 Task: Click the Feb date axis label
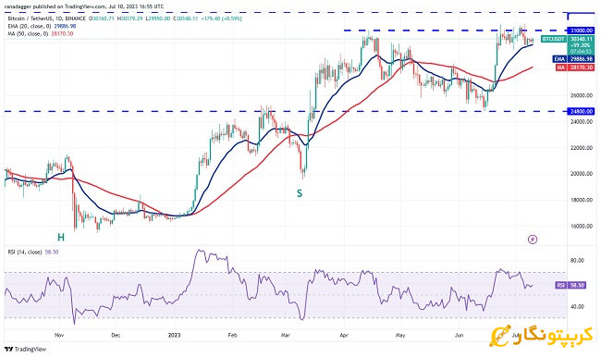pyautogui.click(x=232, y=335)
